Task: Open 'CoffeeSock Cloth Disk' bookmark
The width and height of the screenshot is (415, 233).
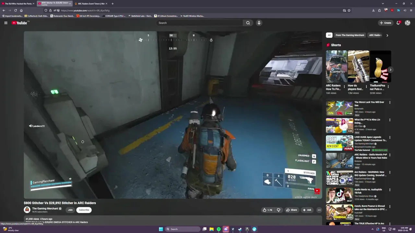Action: point(36,16)
